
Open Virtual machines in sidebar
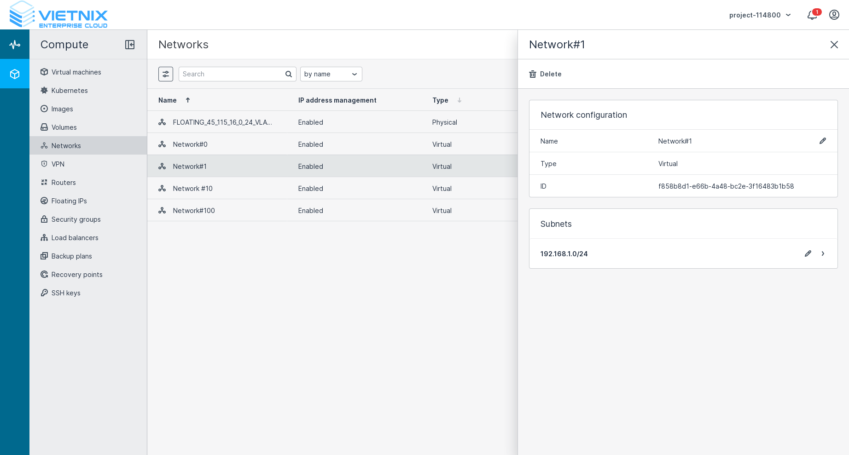coord(76,72)
